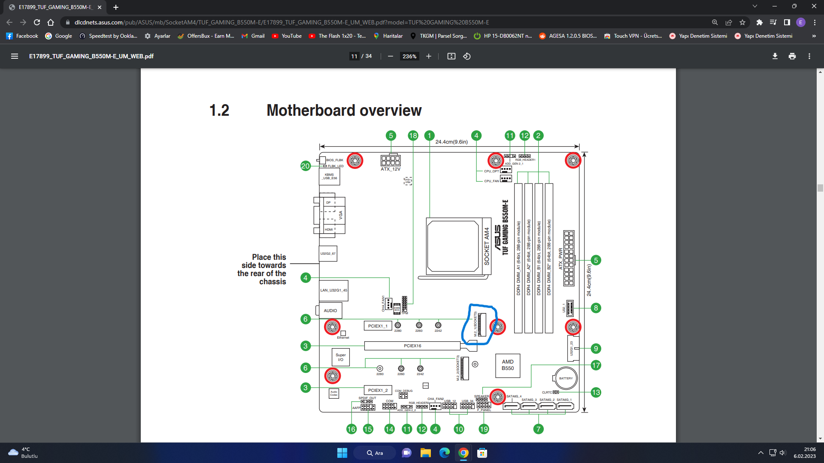This screenshot has height=463, width=824.
Task: Open the tab search dropdown arrow
Action: click(755, 6)
